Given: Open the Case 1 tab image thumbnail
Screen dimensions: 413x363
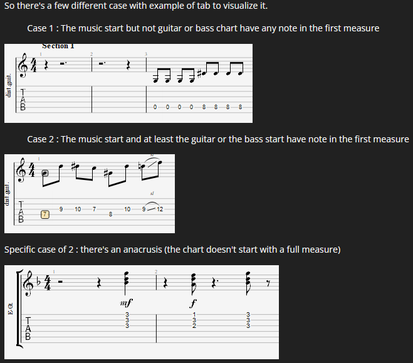Looking at the screenshot, I should [x=128, y=83].
